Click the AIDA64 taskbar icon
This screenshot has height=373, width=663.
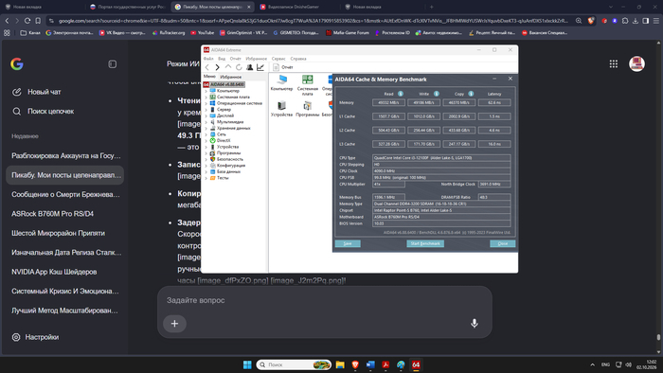tap(416, 364)
